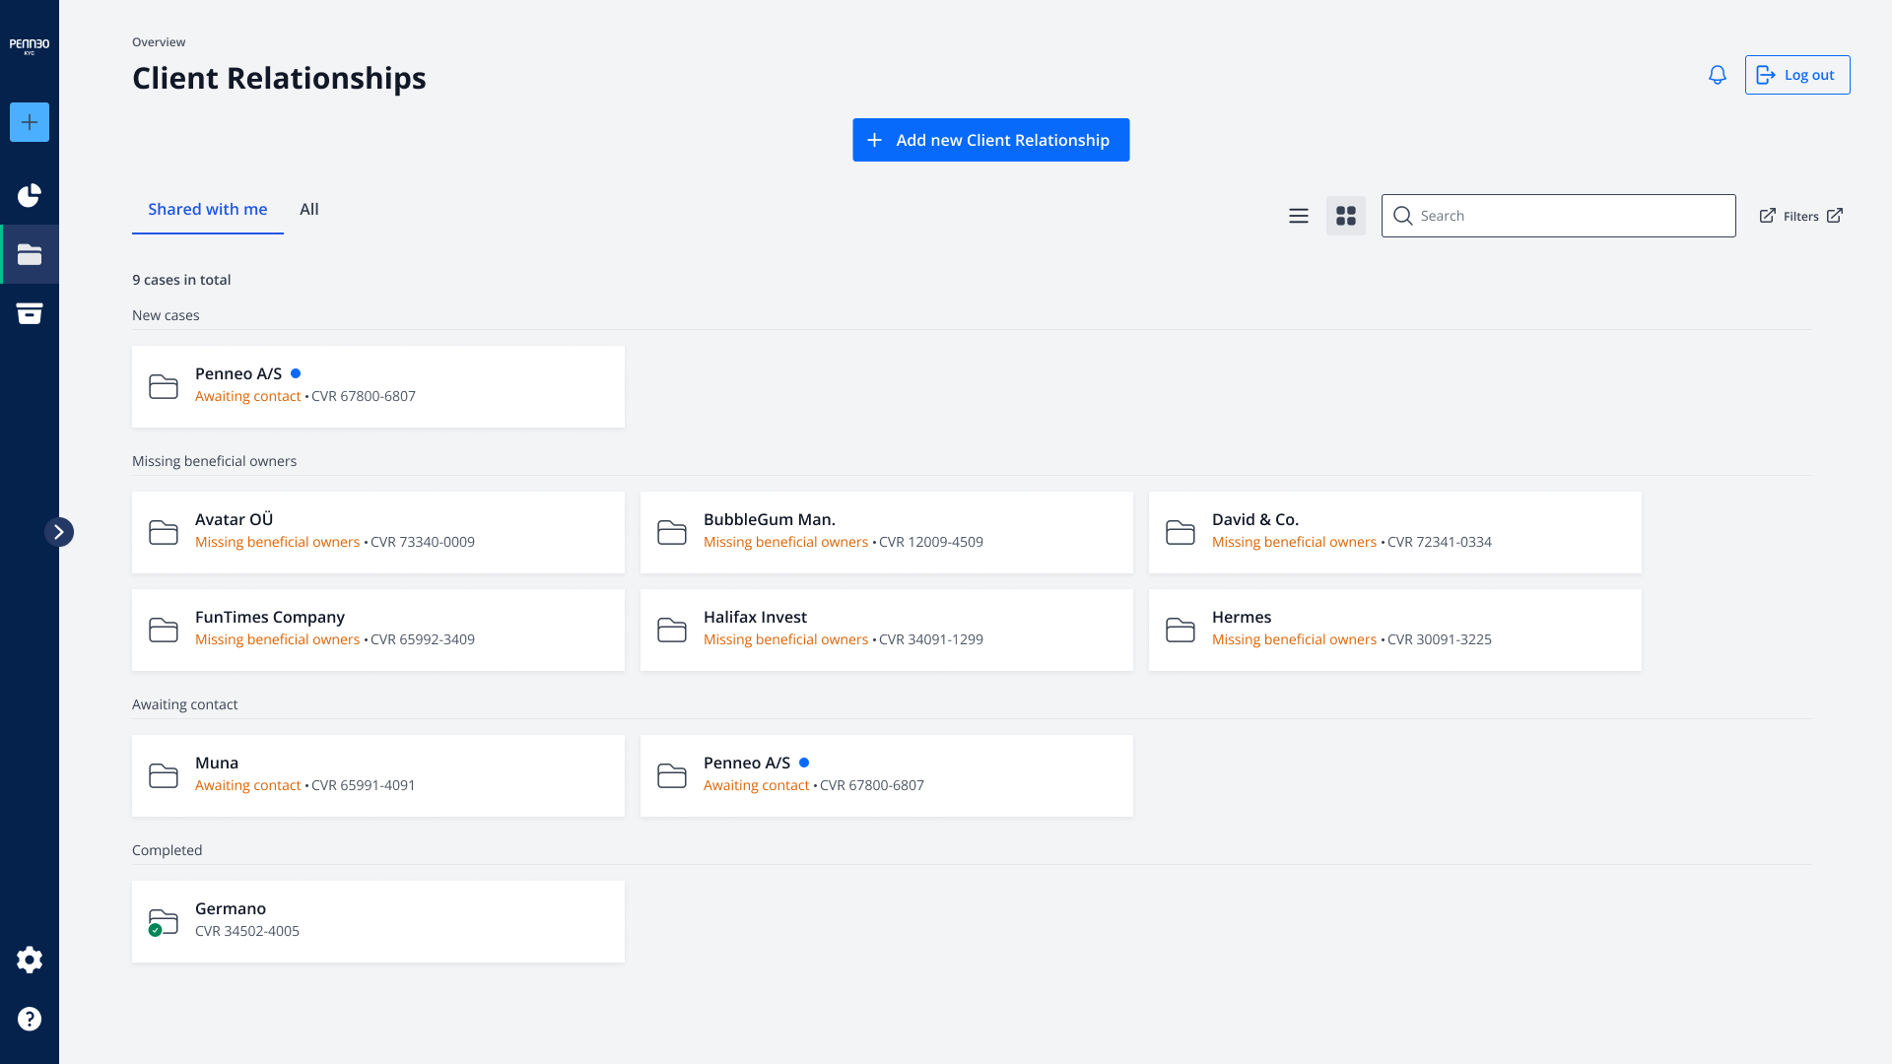Switch to grid view

click(x=1345, y=215)
